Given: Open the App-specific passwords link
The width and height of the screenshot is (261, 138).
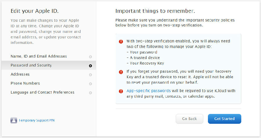Looking at the screenshot, I should [148, 91].
